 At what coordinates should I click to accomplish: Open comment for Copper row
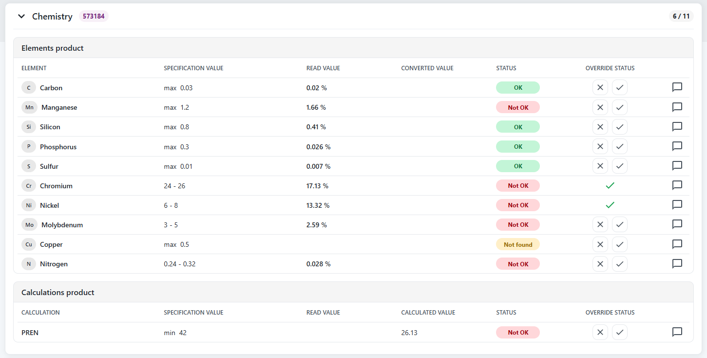[x=677, y=244]
